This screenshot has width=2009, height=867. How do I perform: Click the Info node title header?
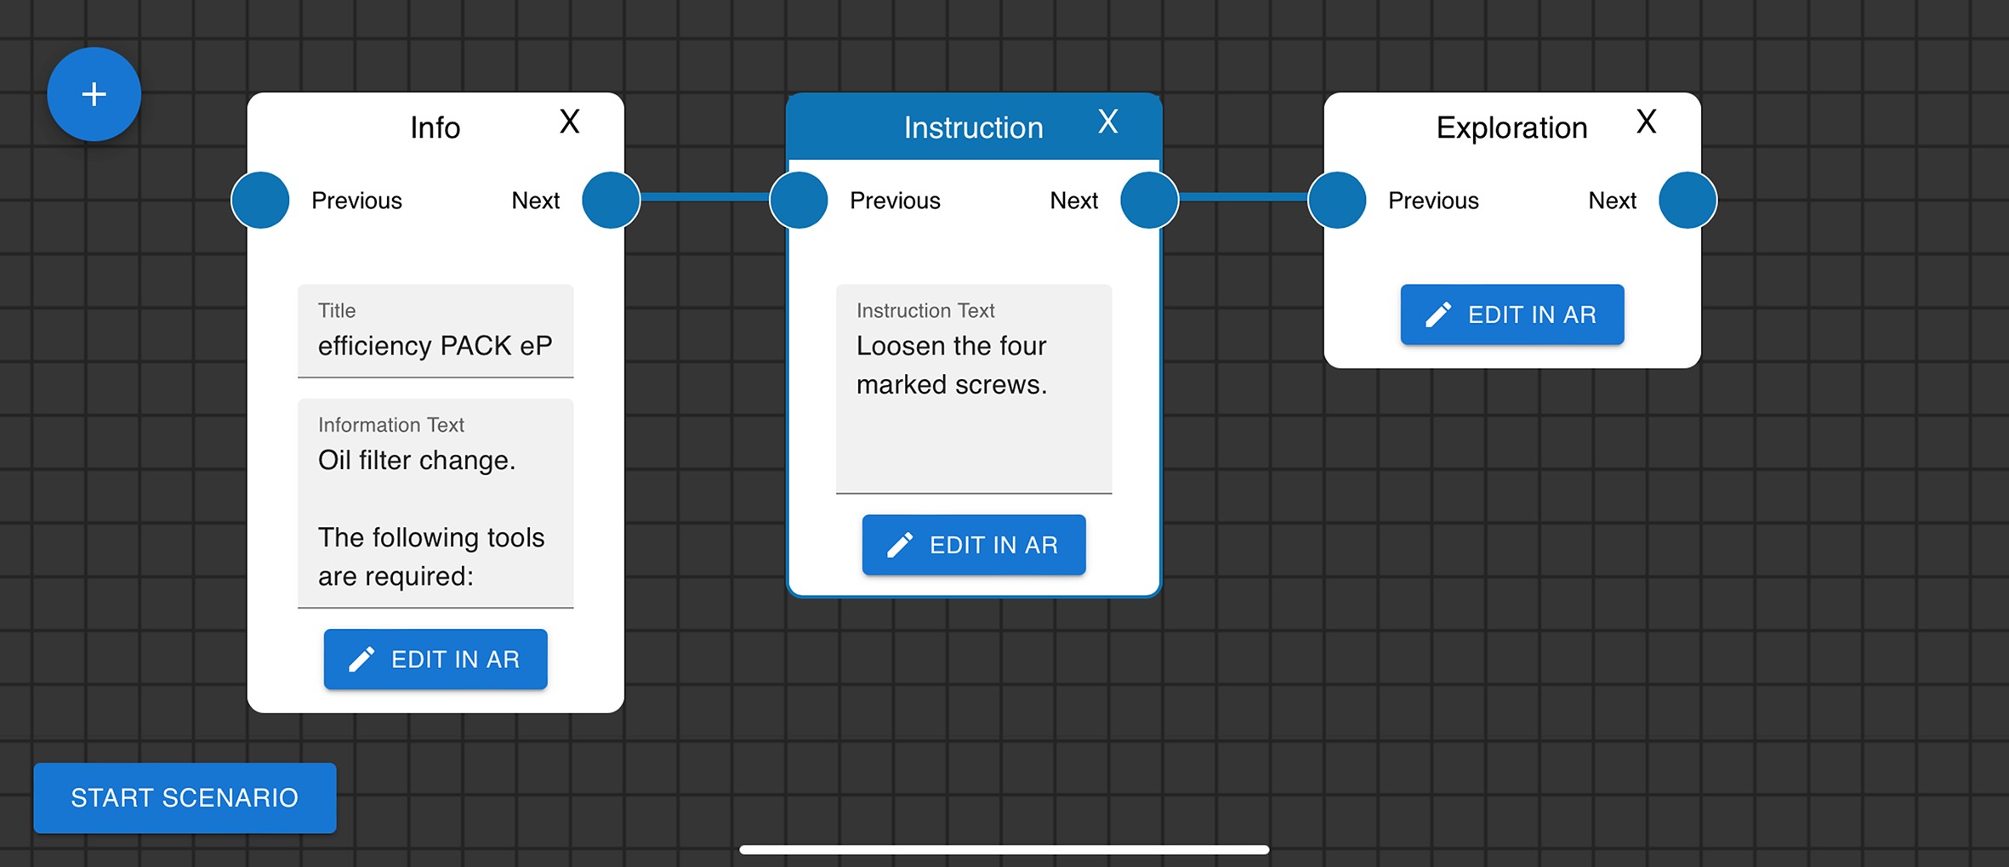[x=435, y=127]
